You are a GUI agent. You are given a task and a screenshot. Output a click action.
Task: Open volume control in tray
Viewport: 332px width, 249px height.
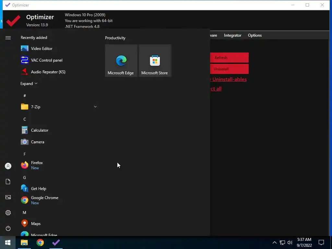point(290,243)
